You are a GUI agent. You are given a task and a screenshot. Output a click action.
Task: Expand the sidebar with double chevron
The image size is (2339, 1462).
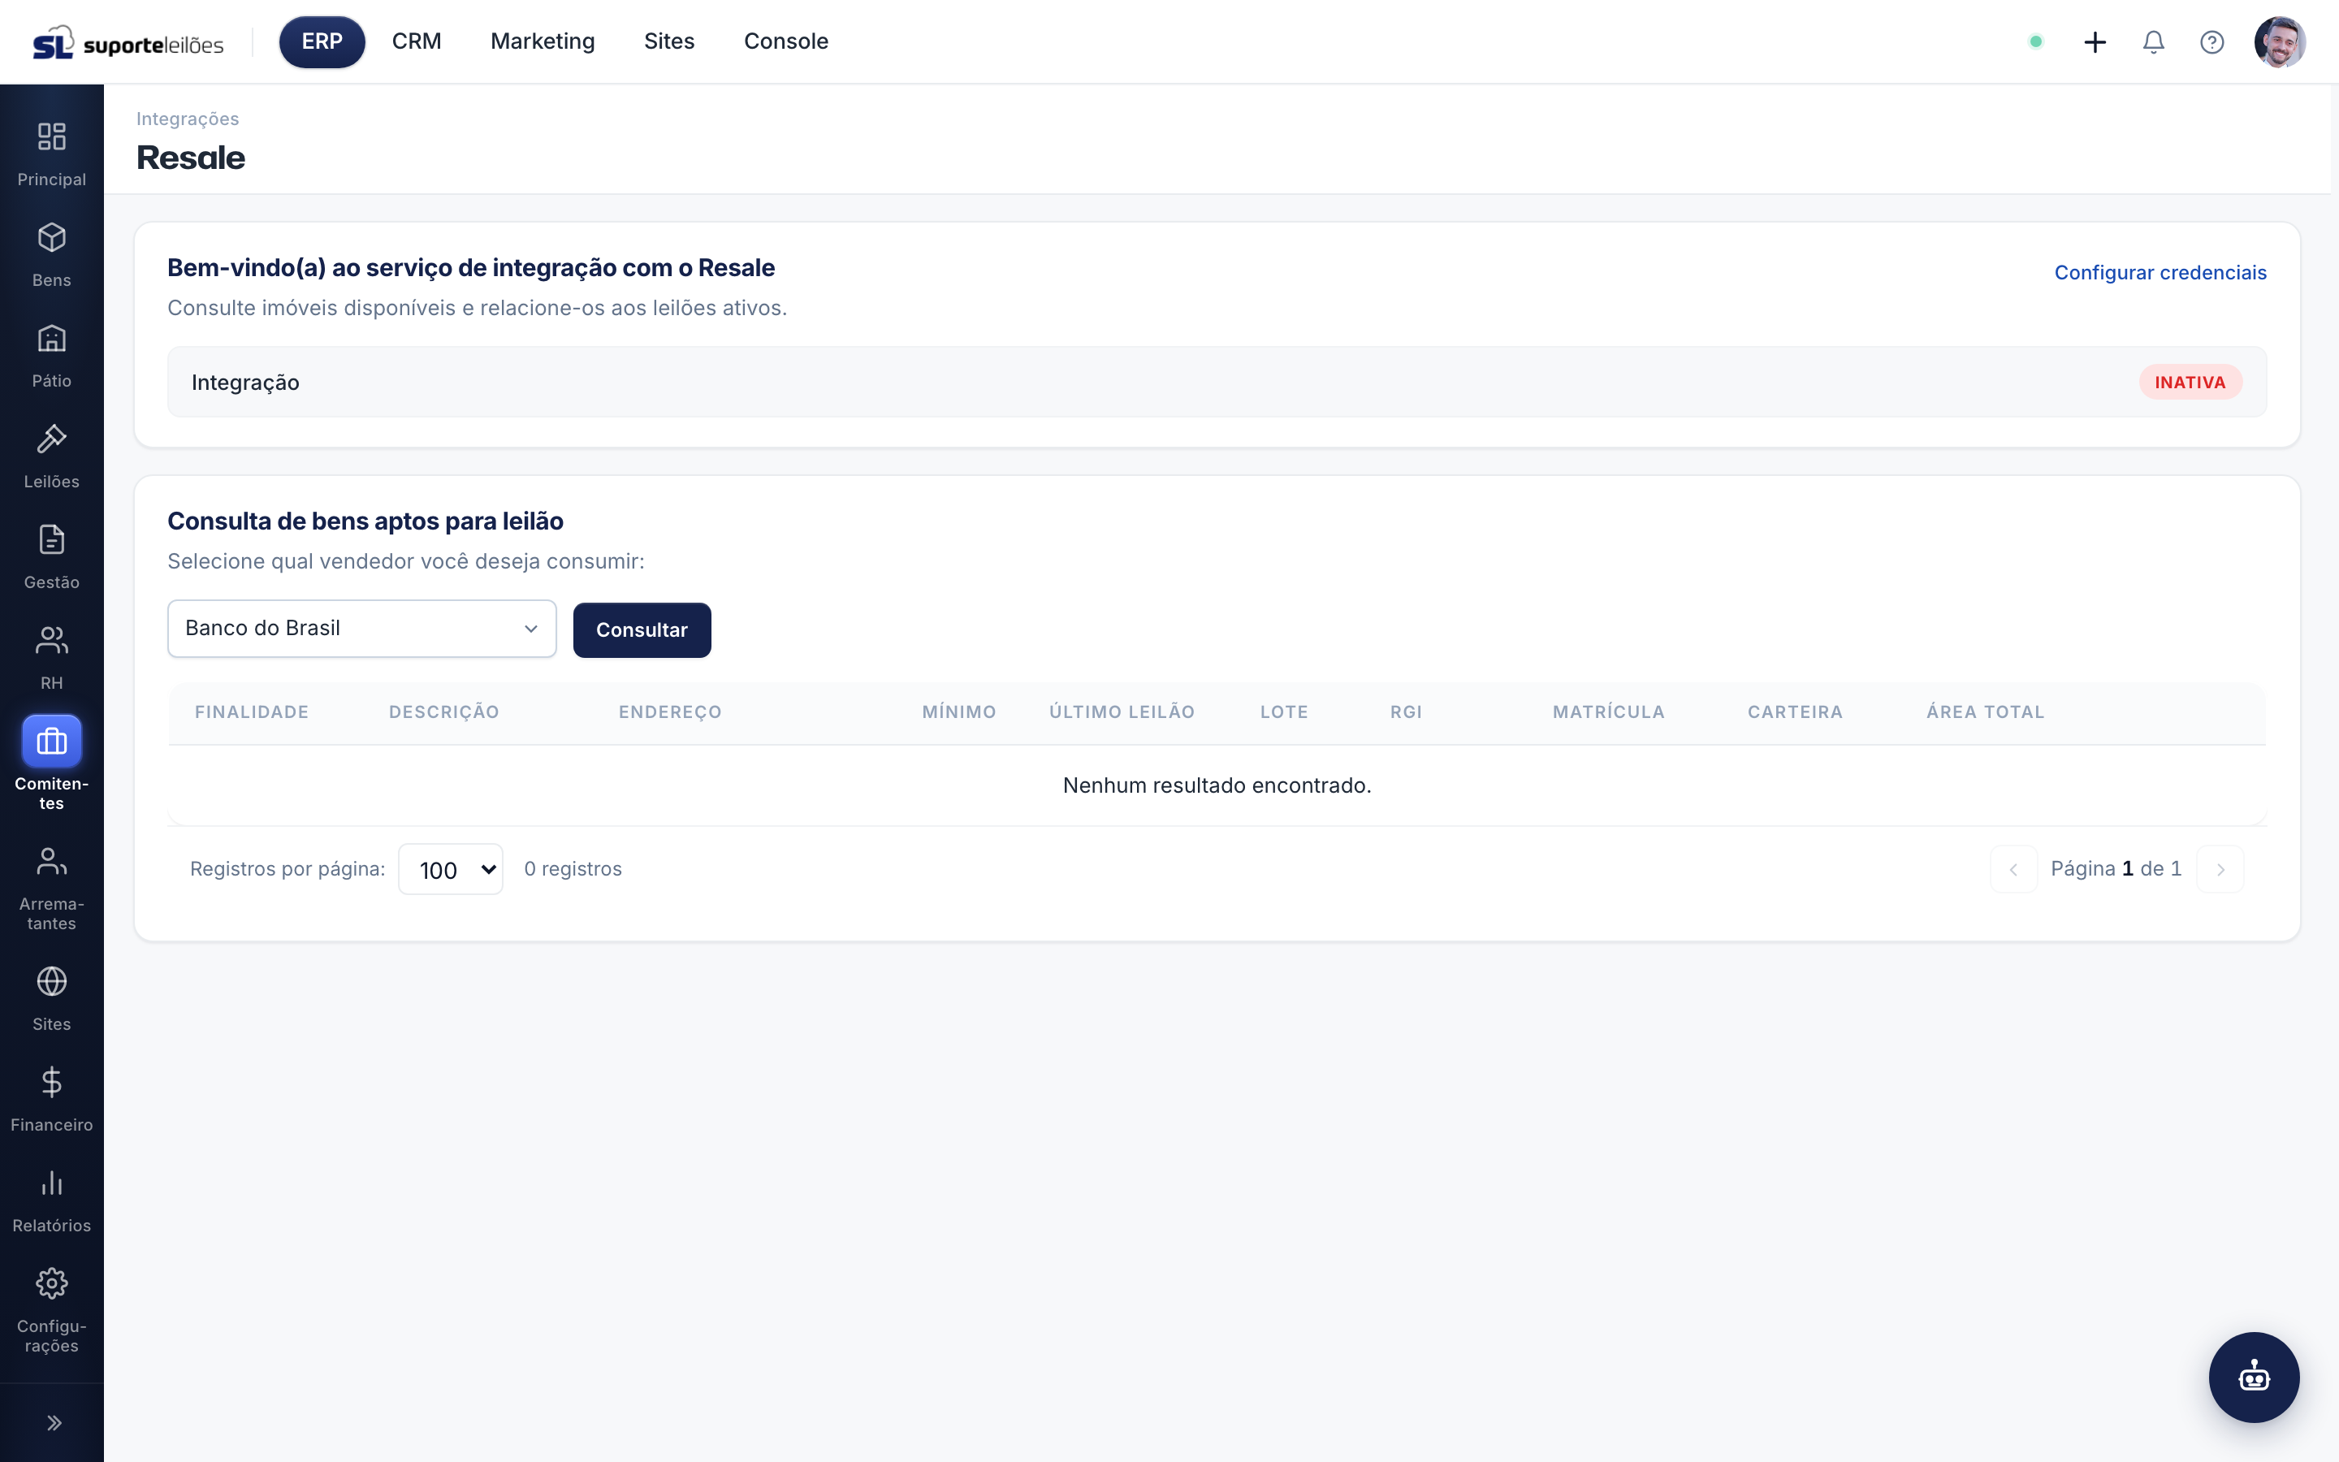(x=54, y=1422)
